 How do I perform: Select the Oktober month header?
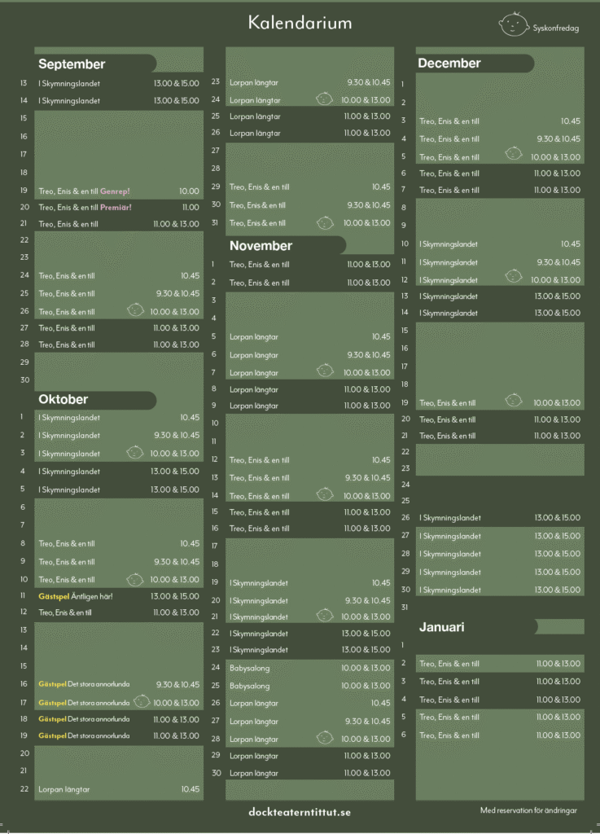click(64, 400)
